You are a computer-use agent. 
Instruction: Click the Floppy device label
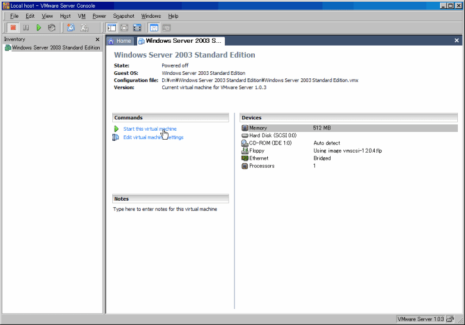point(257,150)
